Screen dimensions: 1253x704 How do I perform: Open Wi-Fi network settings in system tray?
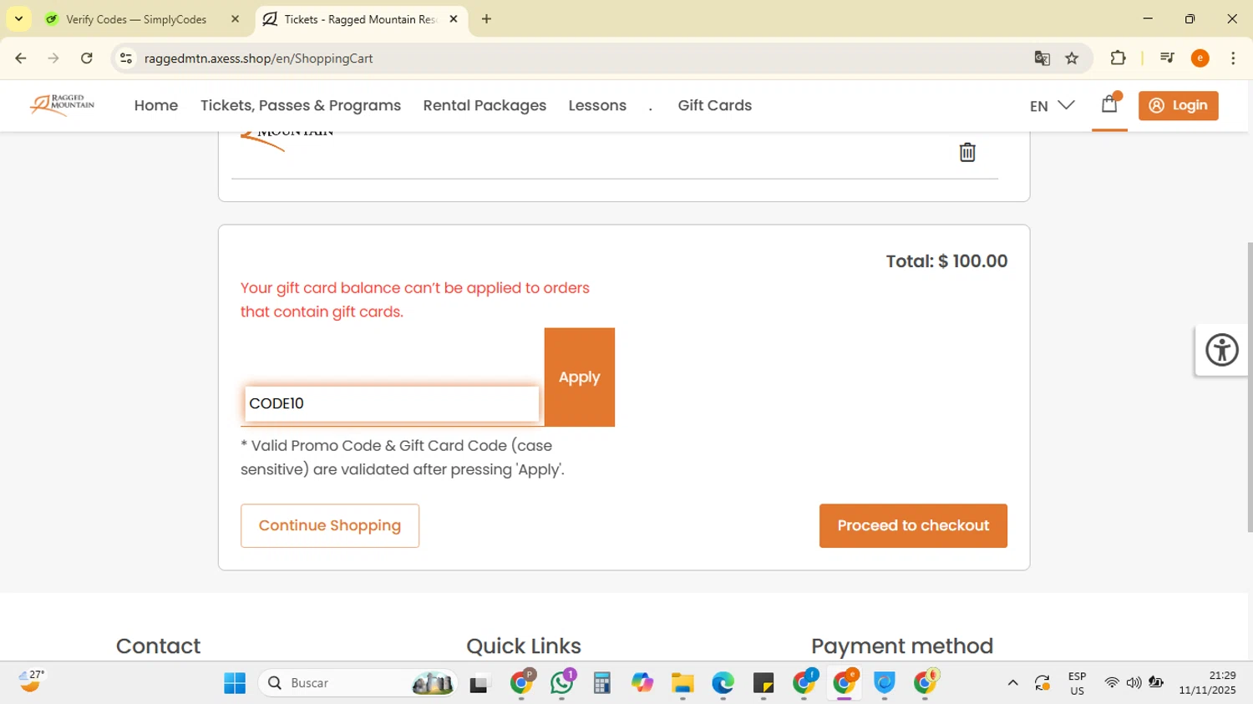pos(1112,683)
